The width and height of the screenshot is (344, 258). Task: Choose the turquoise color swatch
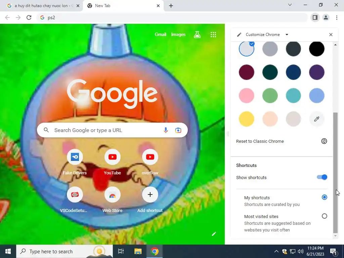pos(293,95)
